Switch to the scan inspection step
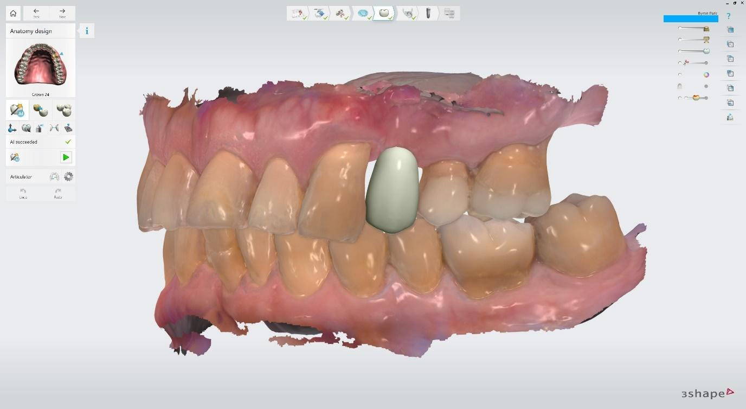The height and width of the screenshot is (409, 746). click(x=319, y=13)
